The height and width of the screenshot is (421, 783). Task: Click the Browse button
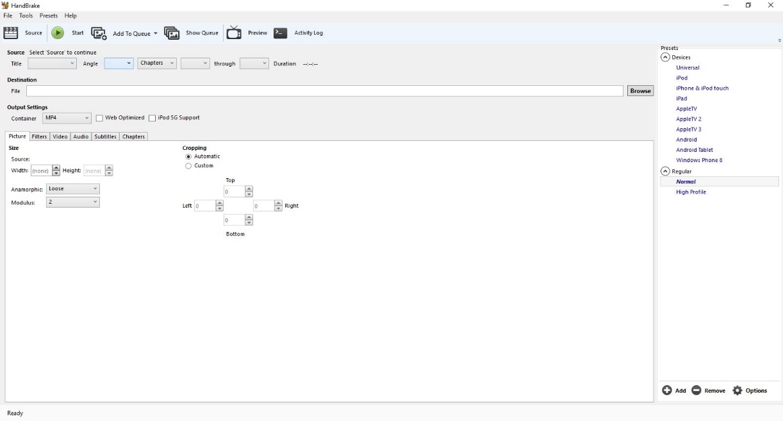(x=640, y=91)
